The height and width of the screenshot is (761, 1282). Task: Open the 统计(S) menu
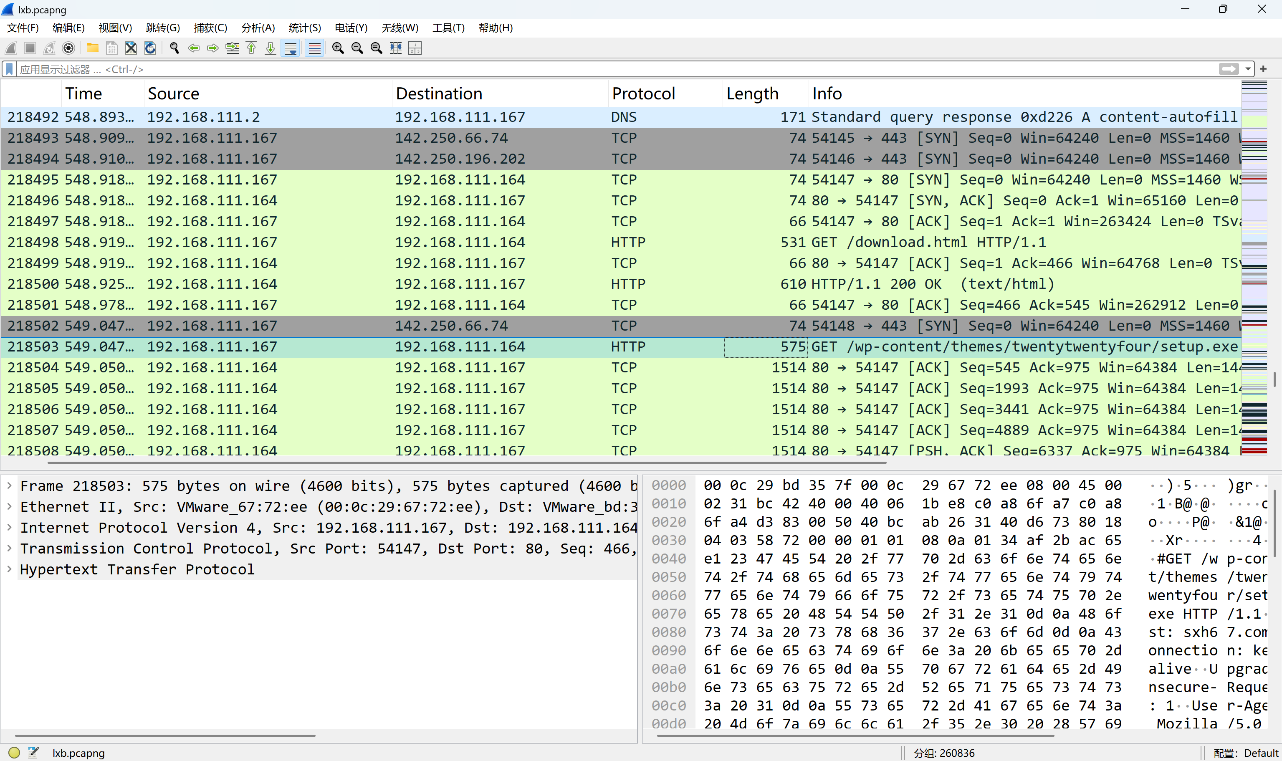pyautogui.click(x=305, y=28)
